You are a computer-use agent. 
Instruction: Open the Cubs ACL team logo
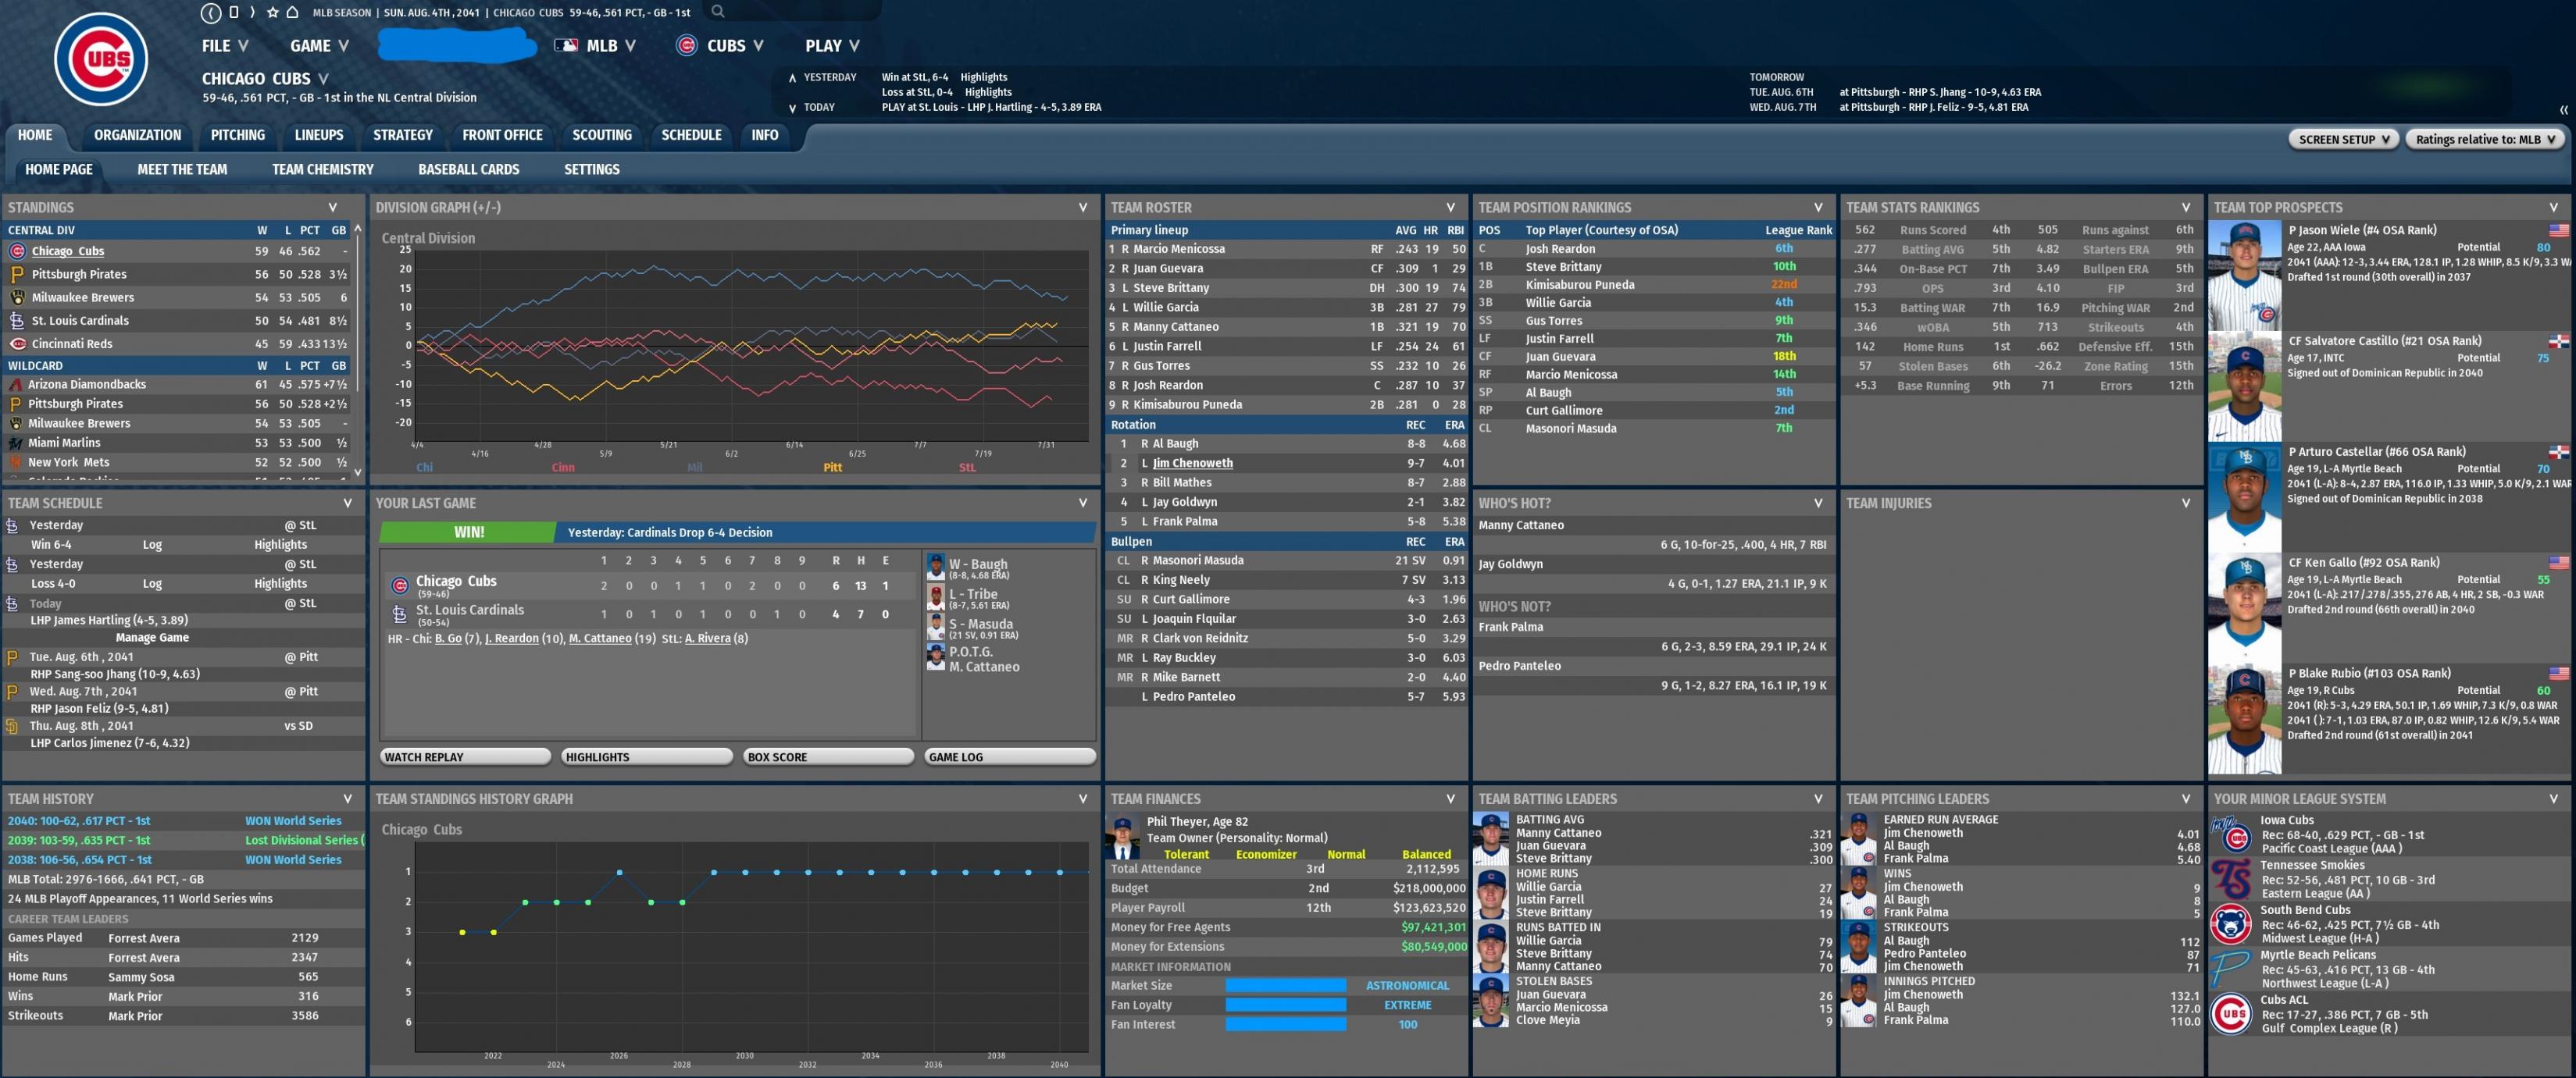[x=2231, y=1014]
